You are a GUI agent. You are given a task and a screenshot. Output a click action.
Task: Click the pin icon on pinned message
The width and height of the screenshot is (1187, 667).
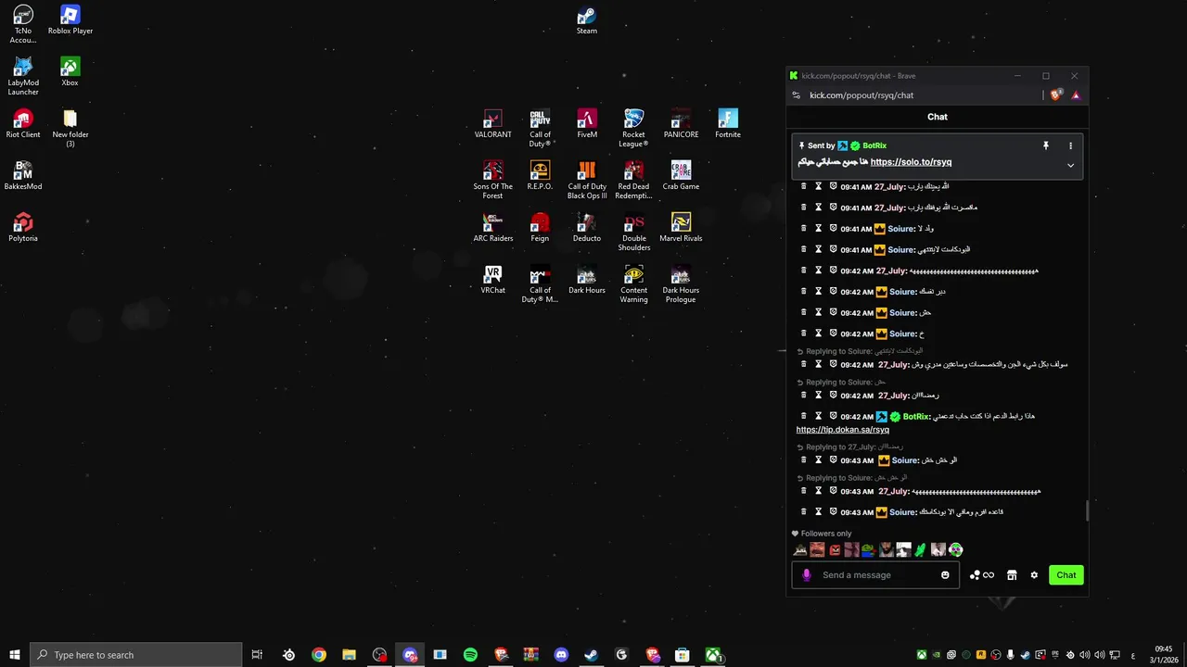pos(1045,145)
